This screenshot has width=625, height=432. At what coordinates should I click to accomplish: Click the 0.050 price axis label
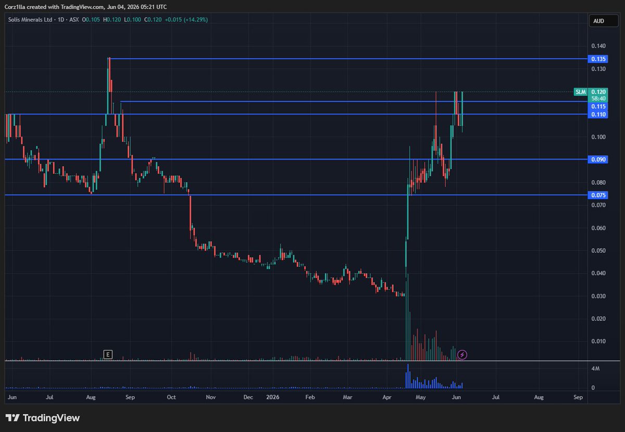click(598, 251)
